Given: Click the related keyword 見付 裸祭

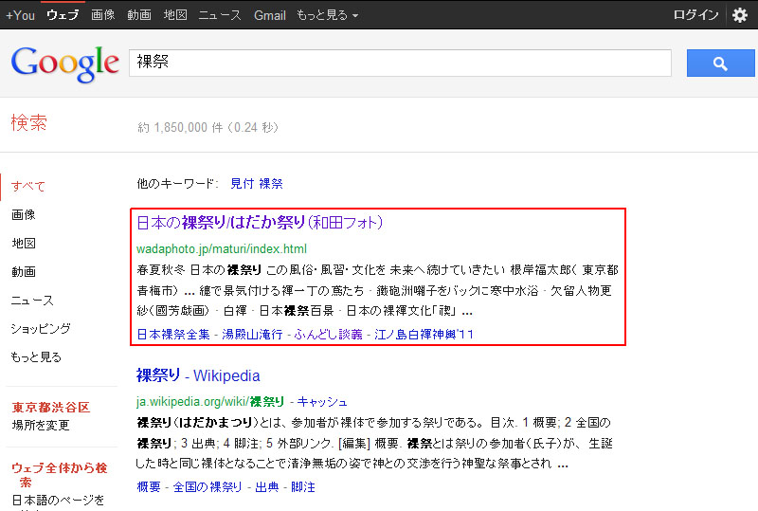Looking at the screenshot, I should pos(257,184).
